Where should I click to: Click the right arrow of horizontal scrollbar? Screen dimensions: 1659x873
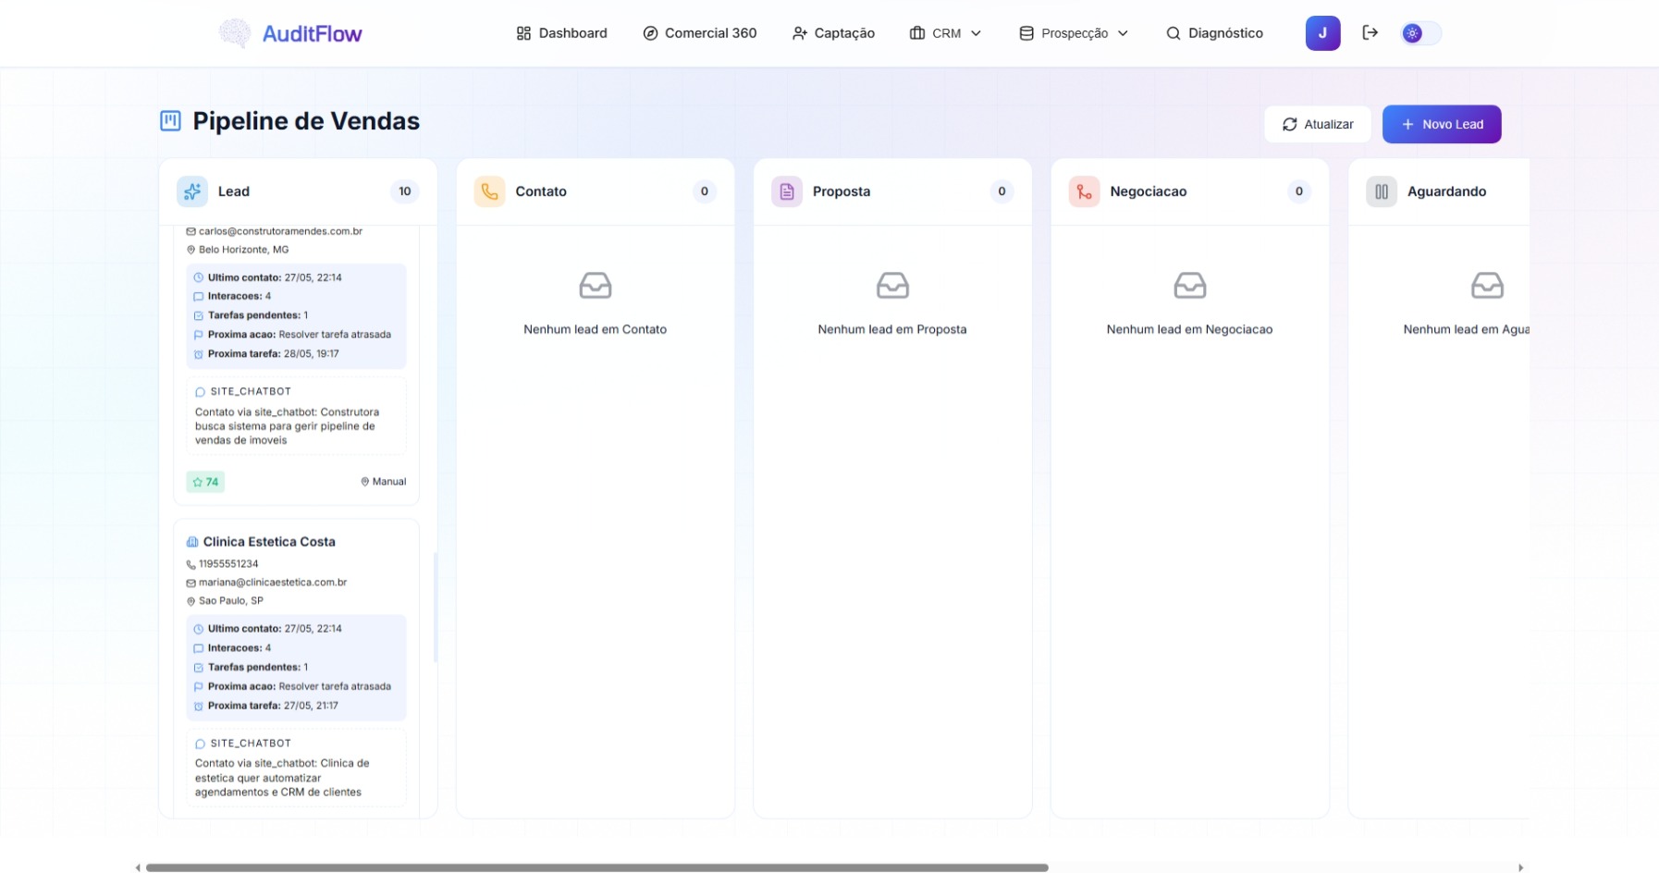coord(1521,867)
